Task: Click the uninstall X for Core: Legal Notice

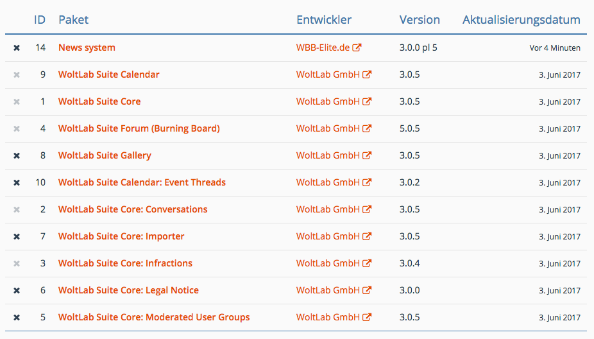Action: [x=17, y=290]
